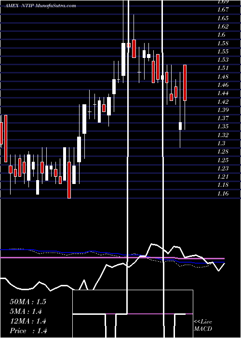Click the 1.39 price axis label
The width and height of the screenshot is (241, 338).
[223, 110]
